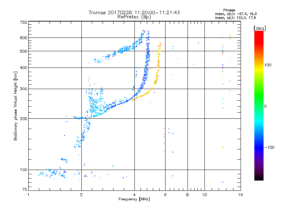Click the y-axis tick label '300'
This screenshot has width=283, height=212.
click(23, 89)
